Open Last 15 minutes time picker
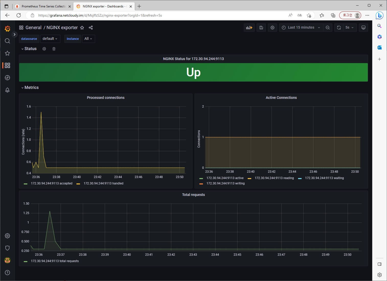 [301, 28]
